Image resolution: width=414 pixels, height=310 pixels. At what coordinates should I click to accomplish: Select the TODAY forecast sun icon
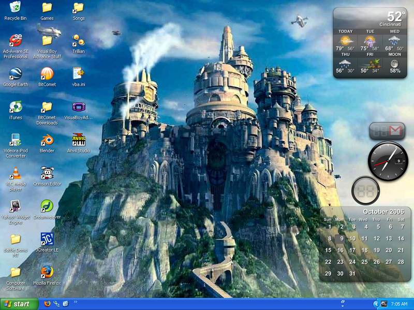345,41
